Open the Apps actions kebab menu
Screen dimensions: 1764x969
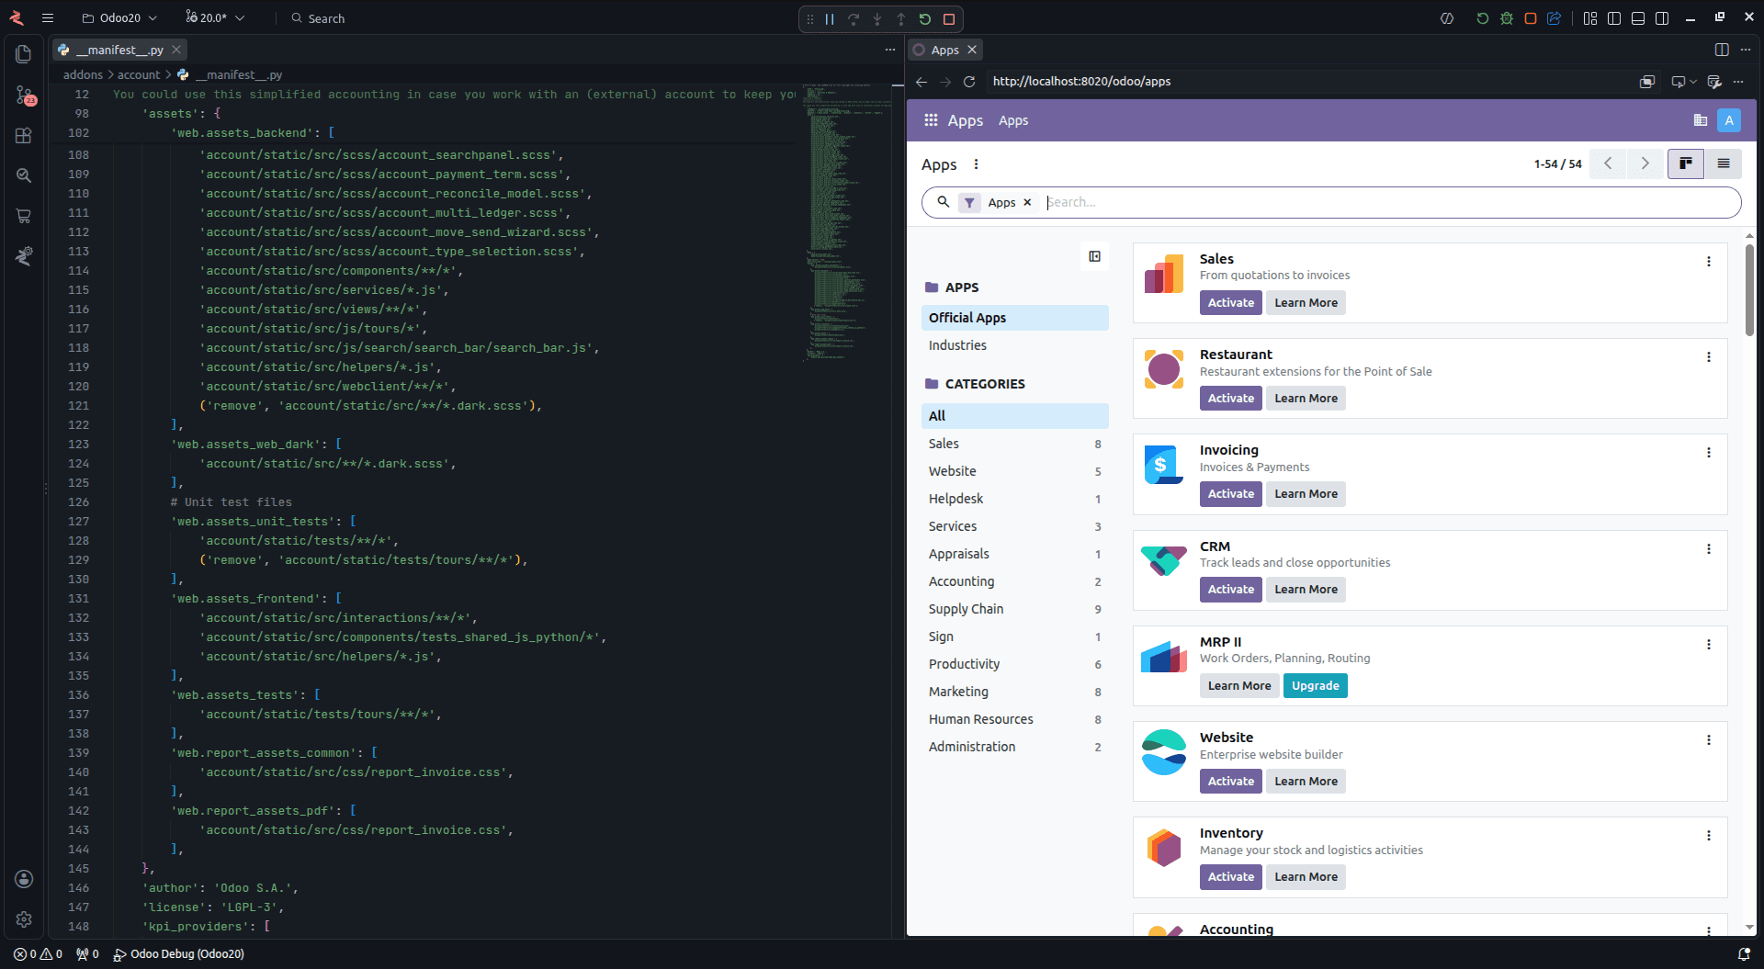tap(976, 164)
